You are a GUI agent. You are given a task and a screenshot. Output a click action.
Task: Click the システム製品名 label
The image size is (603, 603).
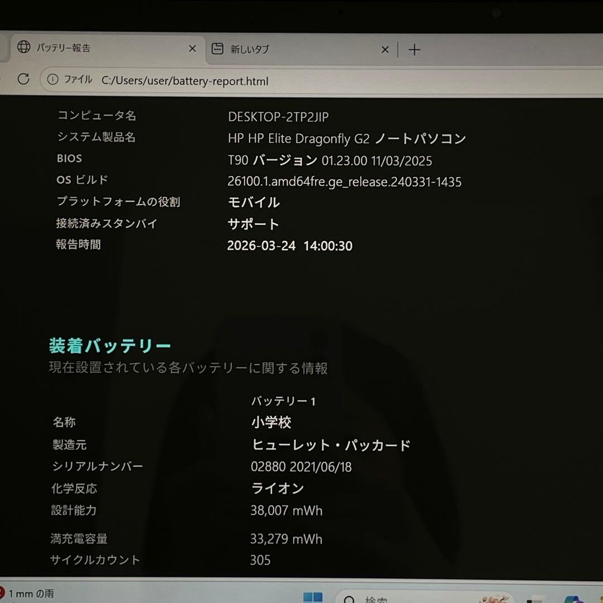96,137
